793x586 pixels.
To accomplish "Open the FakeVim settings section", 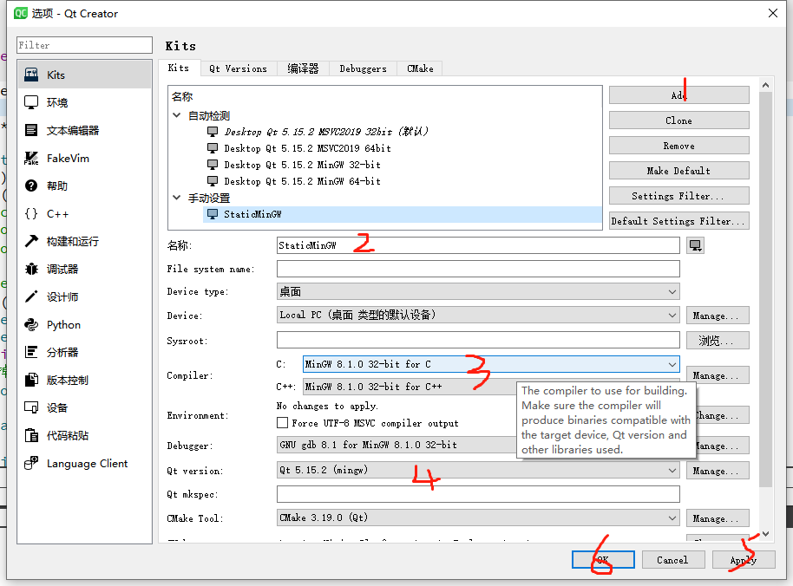I will click(57, 158).
